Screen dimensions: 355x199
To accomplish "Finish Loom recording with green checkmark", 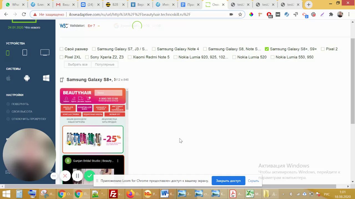I will 89,176.
